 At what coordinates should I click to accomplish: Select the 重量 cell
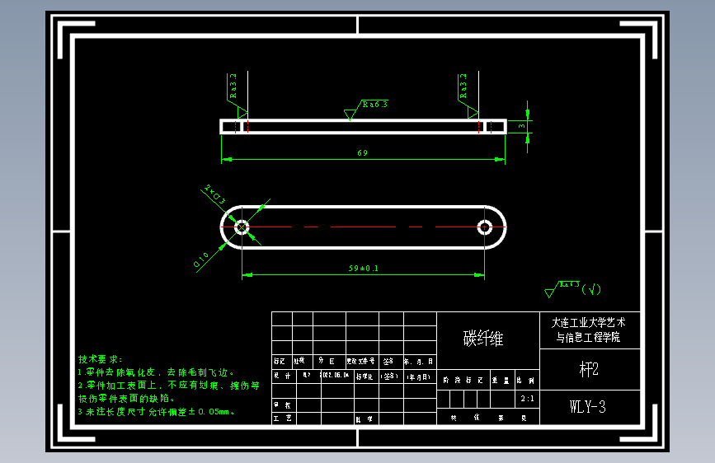[501, 381]
